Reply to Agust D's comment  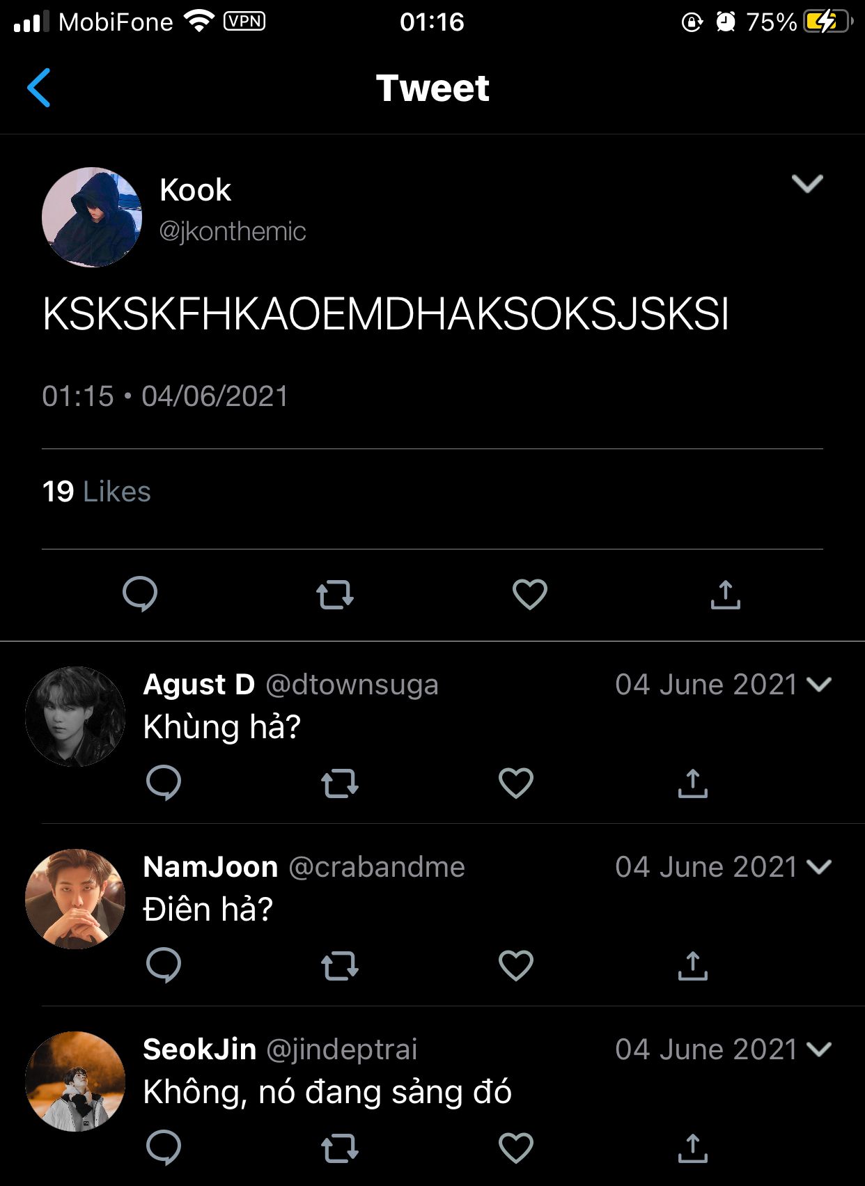[164, 783]
